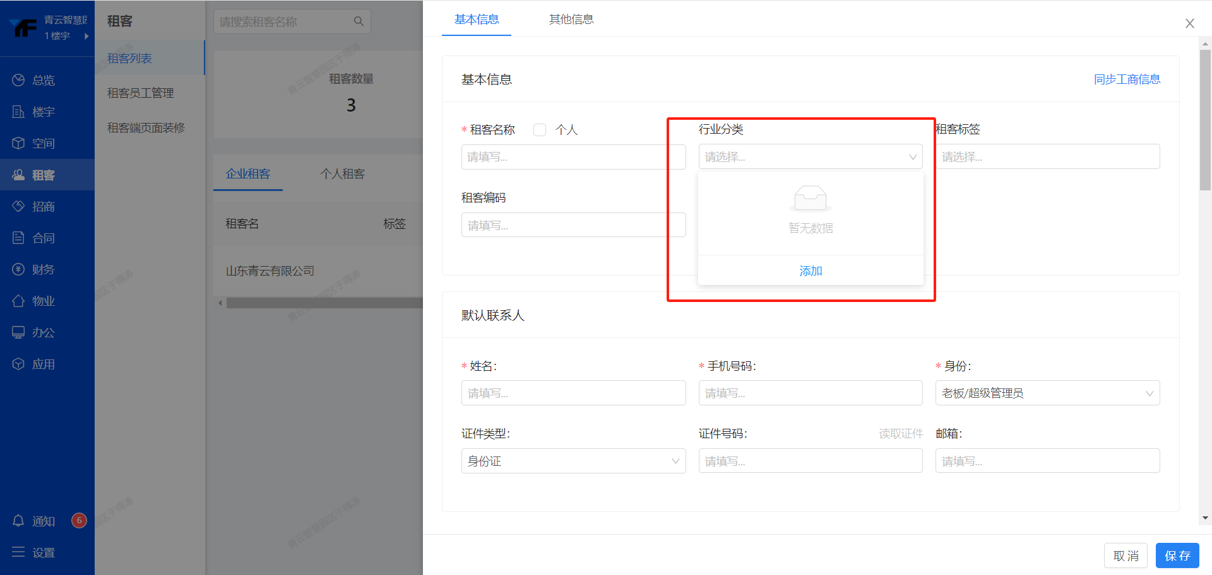This screenshot has height=575, width=1212.
Task: Click the 手机号码 input field
Action: pos(810,393)
